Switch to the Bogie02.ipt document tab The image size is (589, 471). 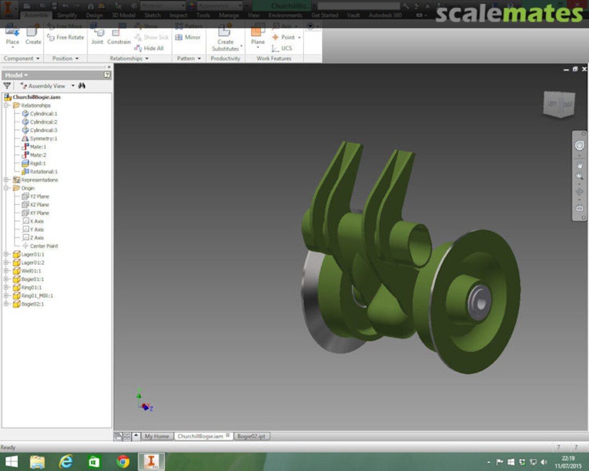point(251,436)
